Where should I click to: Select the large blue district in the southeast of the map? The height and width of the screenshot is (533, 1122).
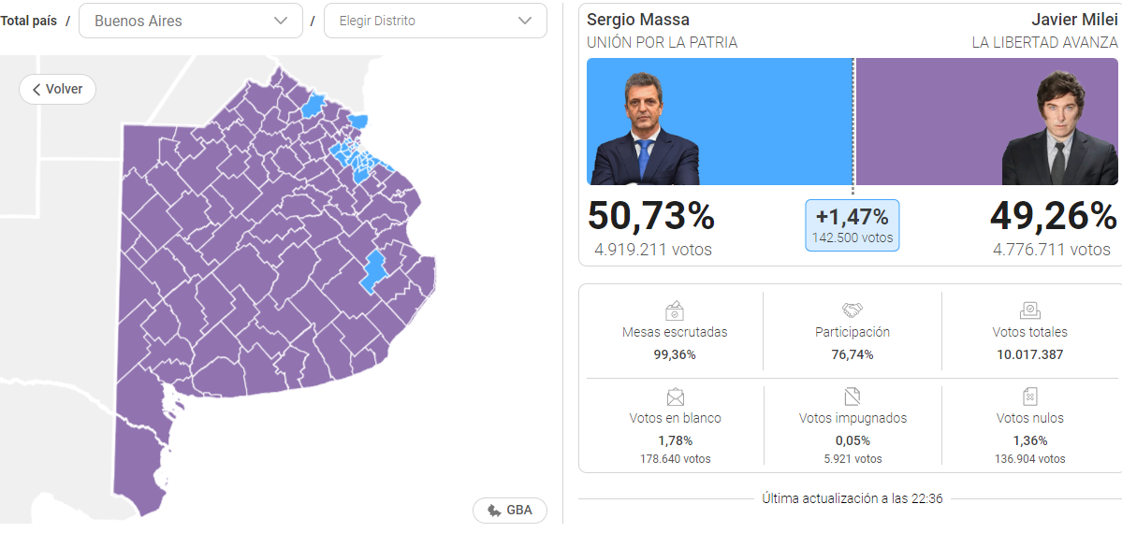tap(372, 271)
